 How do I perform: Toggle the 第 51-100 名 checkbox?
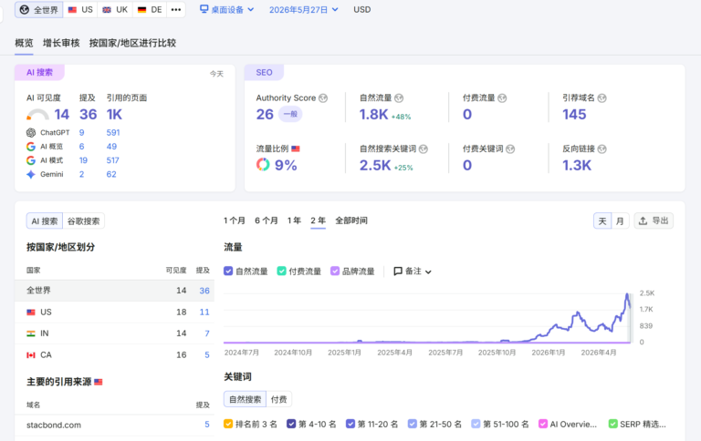(476, 424)
